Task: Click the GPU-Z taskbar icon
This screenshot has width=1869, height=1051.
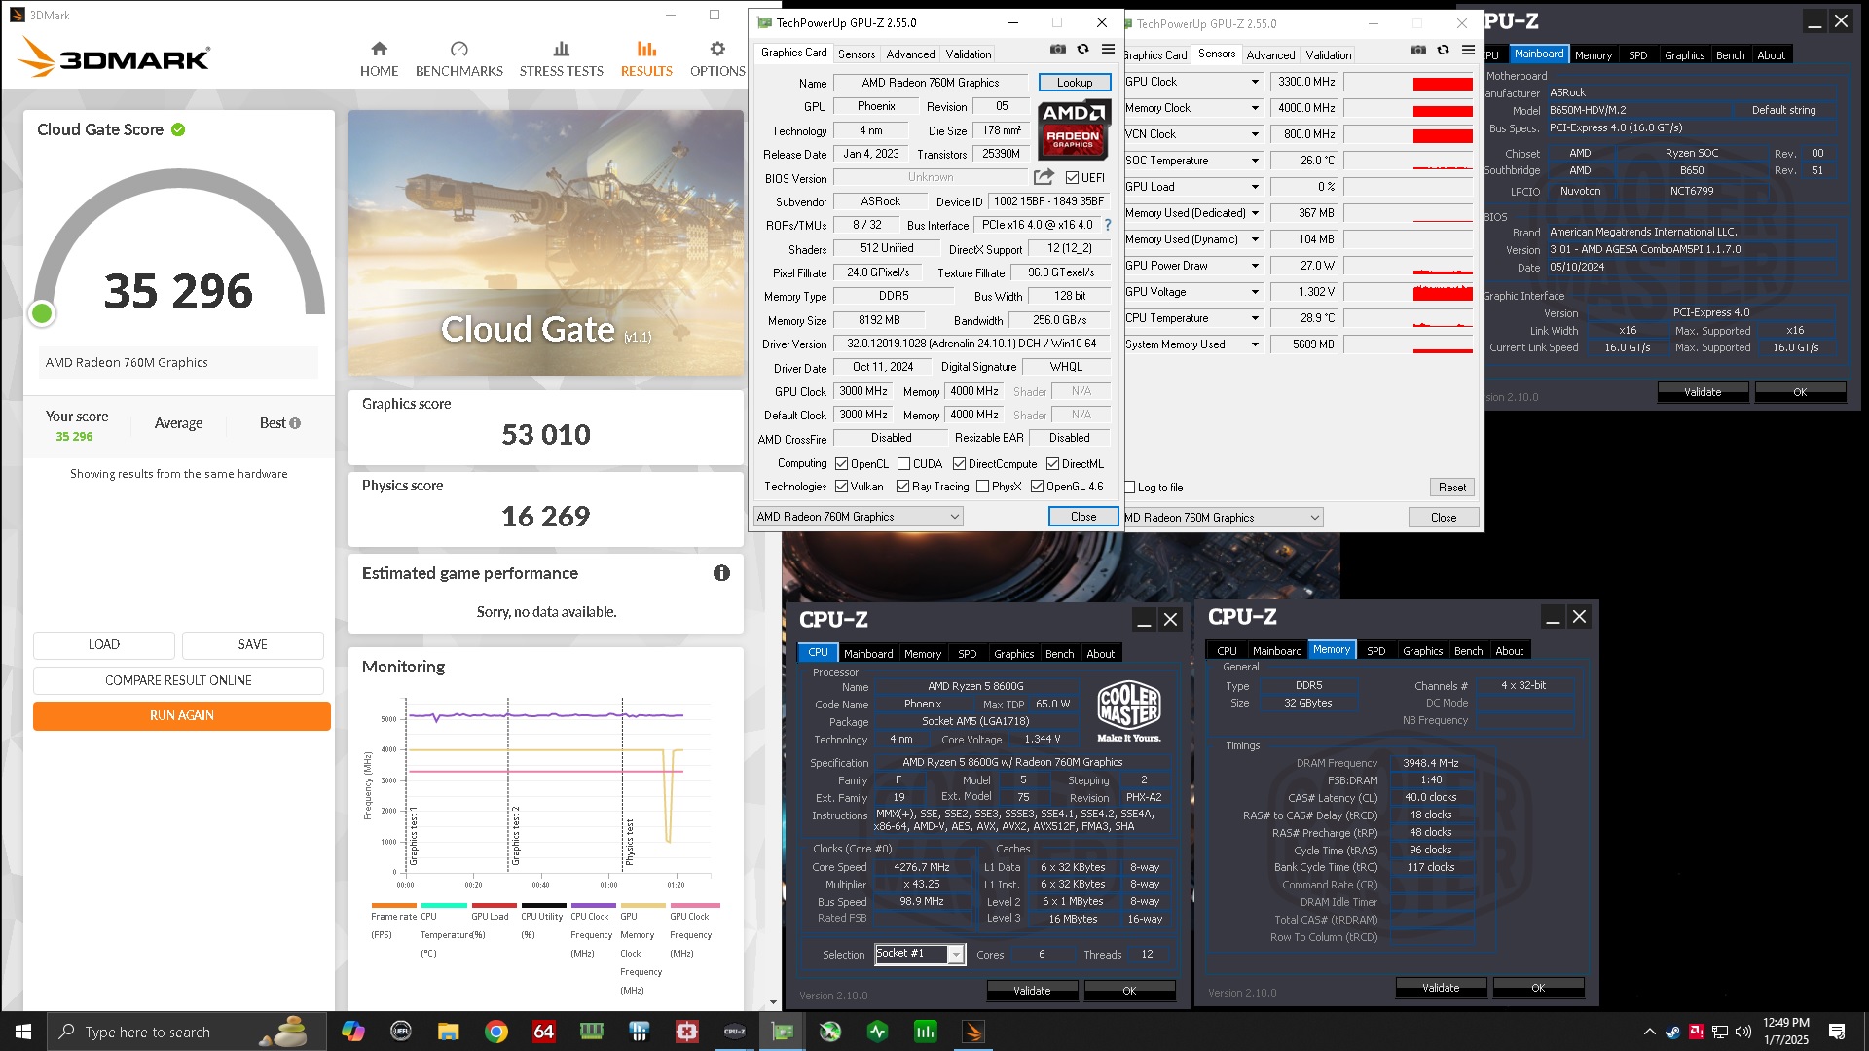Action: (x=782, y=1032)
